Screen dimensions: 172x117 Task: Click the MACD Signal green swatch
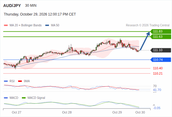(x=24, y=98)
